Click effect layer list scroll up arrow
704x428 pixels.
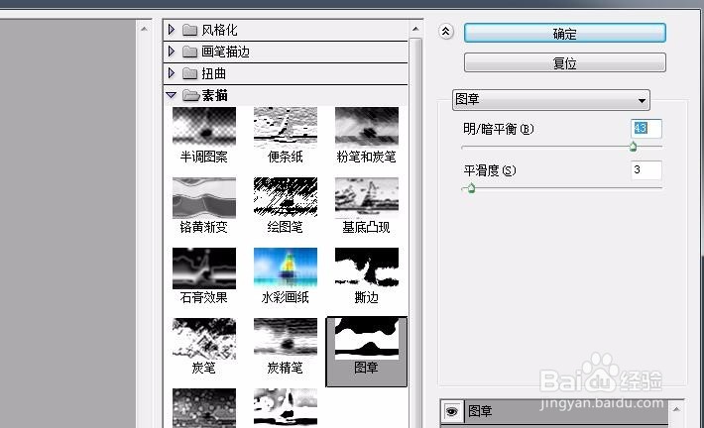click(676, 409)
